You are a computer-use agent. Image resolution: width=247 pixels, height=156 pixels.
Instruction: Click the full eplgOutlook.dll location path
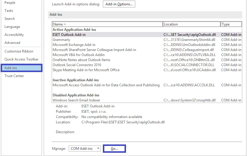click(123, 122)
